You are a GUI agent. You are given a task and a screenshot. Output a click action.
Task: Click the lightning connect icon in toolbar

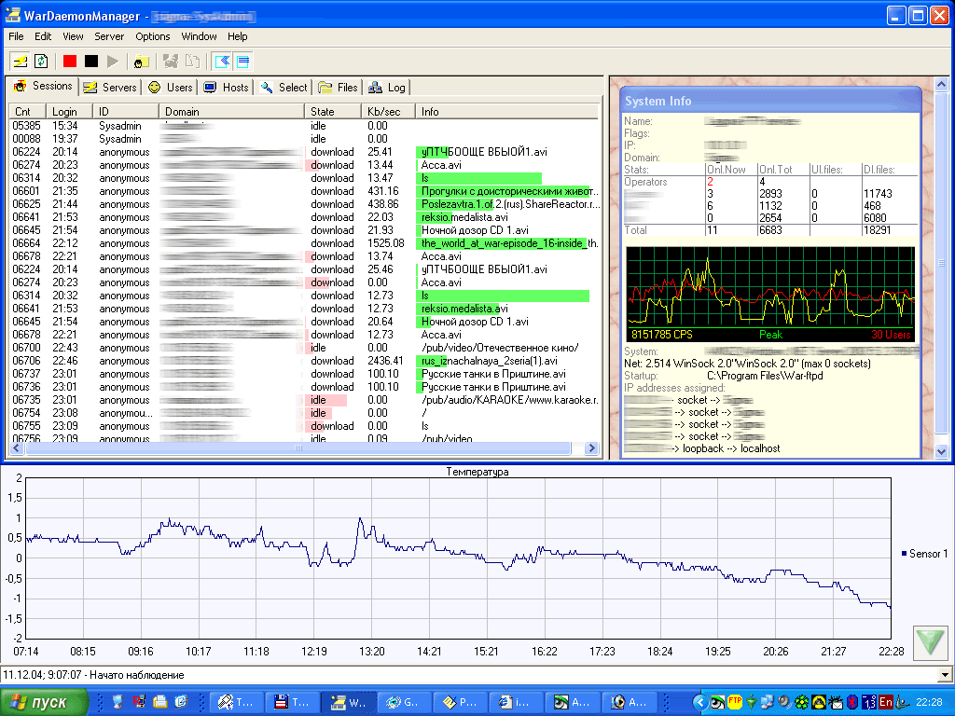(20, 62)
